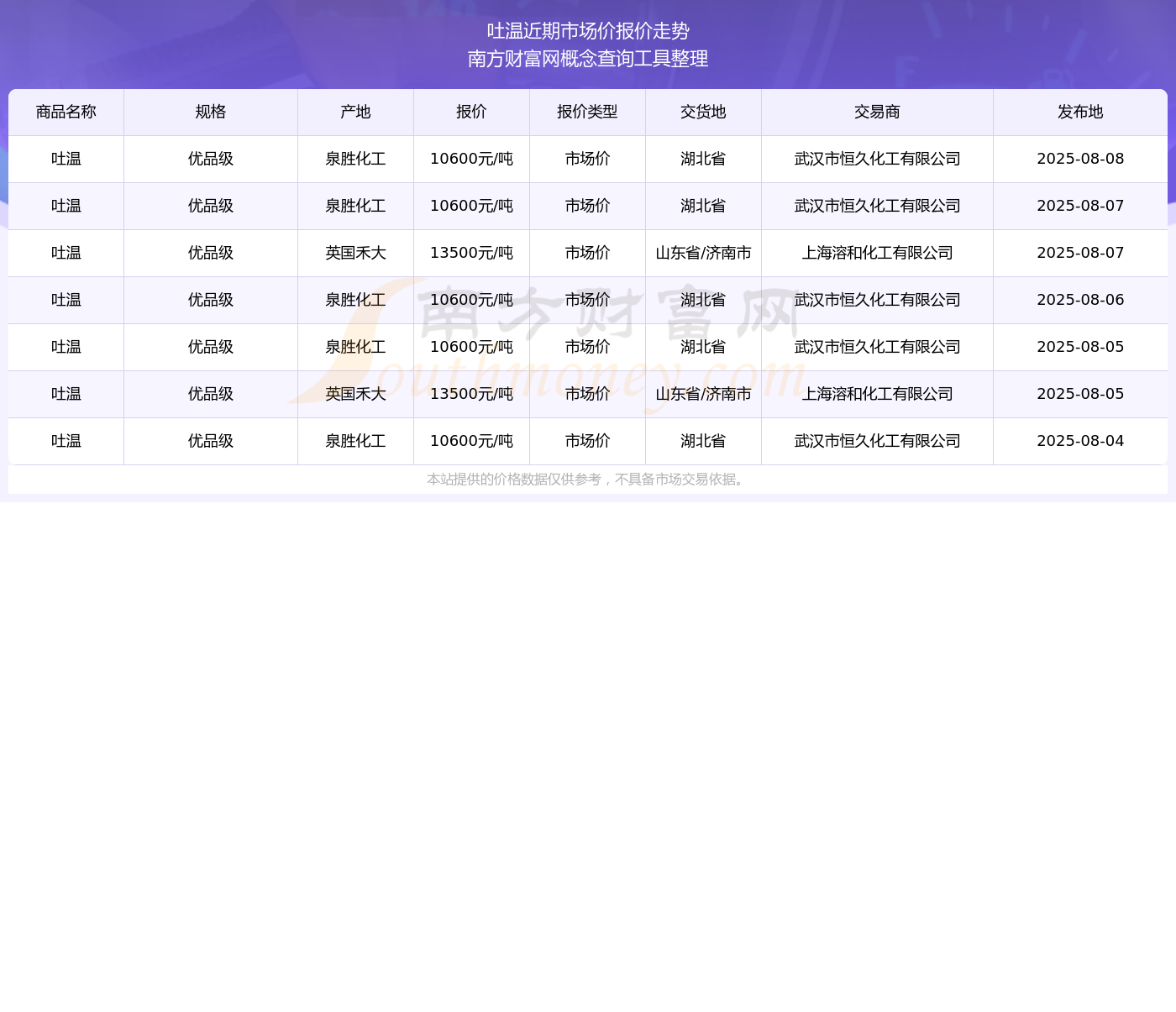Click 泉胜化工 in the 2025-08-08 row
Image resolution: width=1176 pixels, height=1012 pixels.
(355, 159)
